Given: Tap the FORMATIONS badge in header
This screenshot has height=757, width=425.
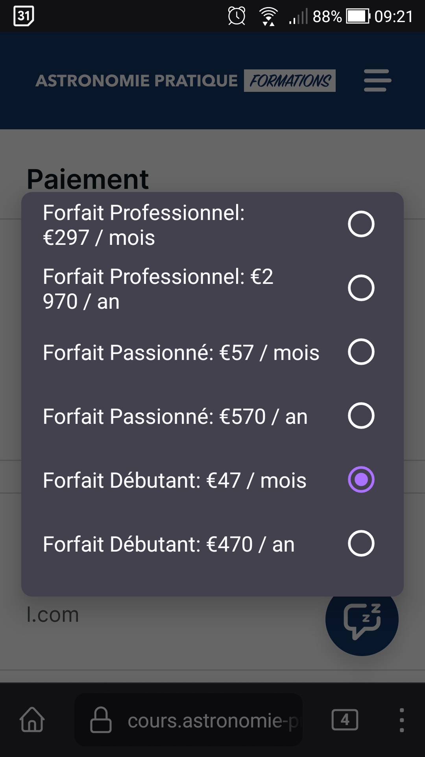Looking at the screenshot, I should (290, 81).
